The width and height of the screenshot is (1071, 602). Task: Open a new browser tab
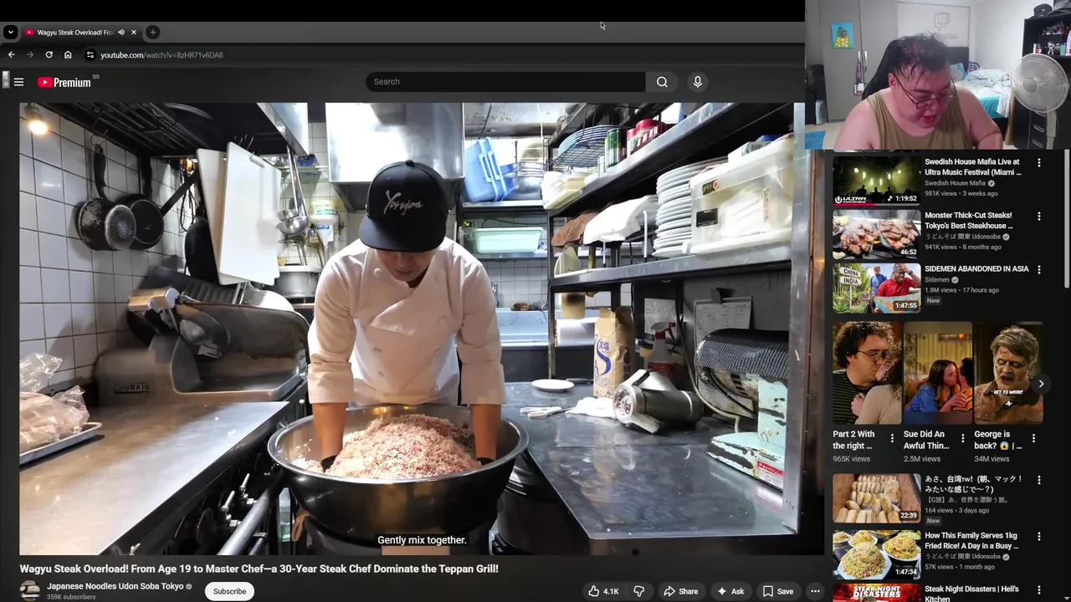point(152,32)
